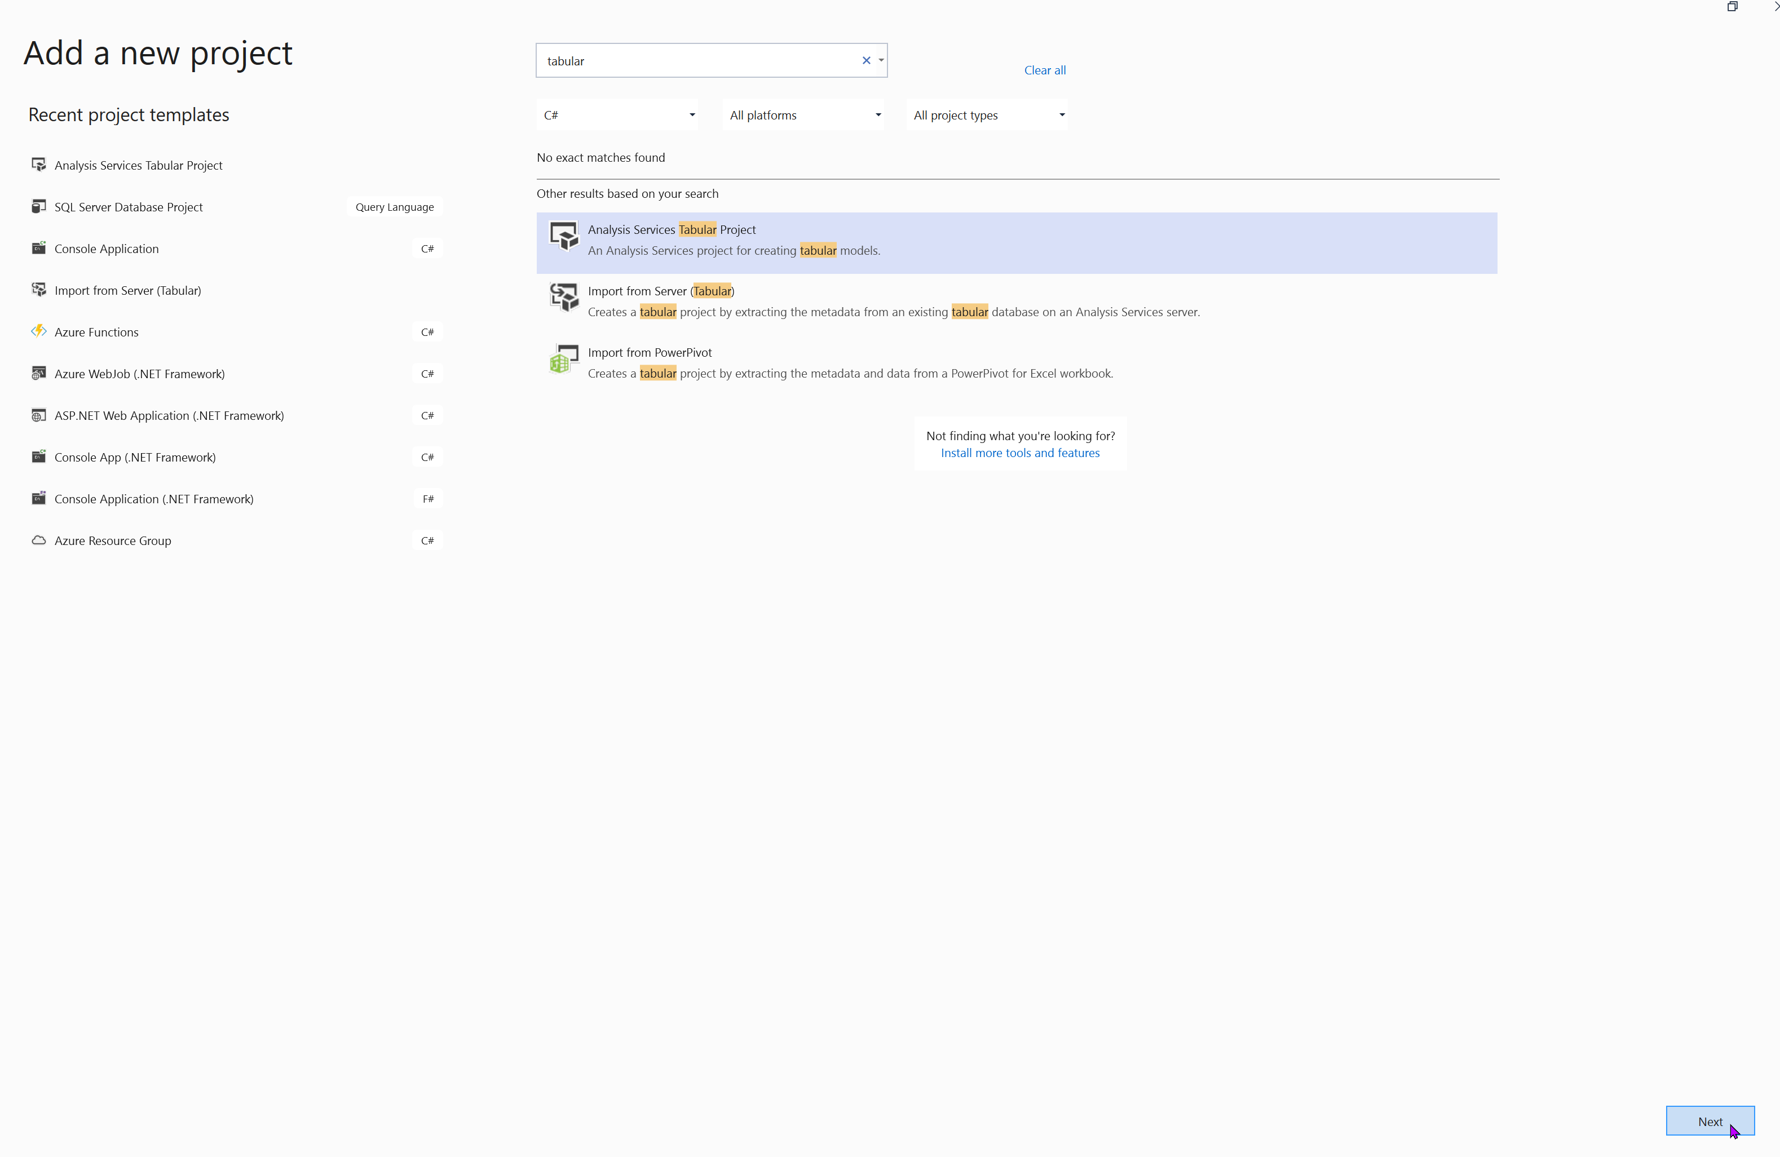The height and width of the screenshot is (1157, 1780).
Task: Click the Analysis Services Tabular Project recent template icon
Action: (39, 165)
